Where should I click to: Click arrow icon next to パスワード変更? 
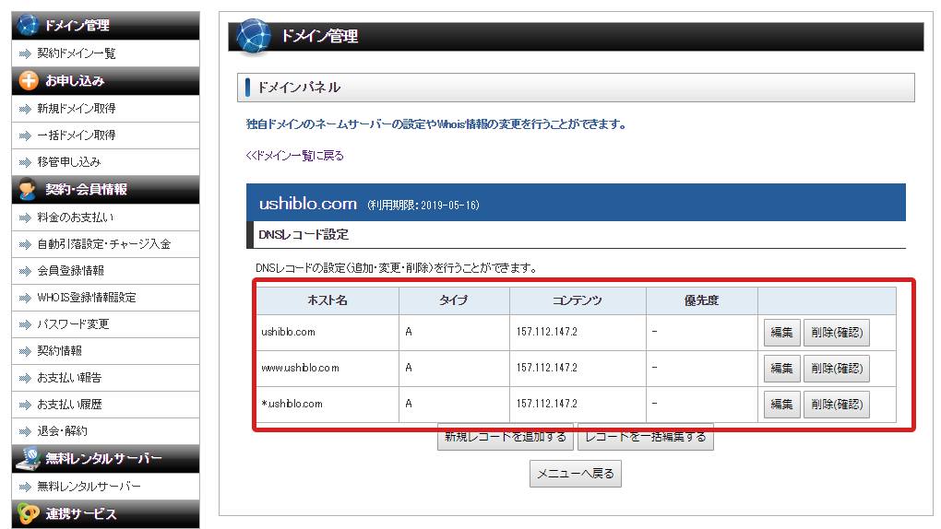(x=25, y=325)
